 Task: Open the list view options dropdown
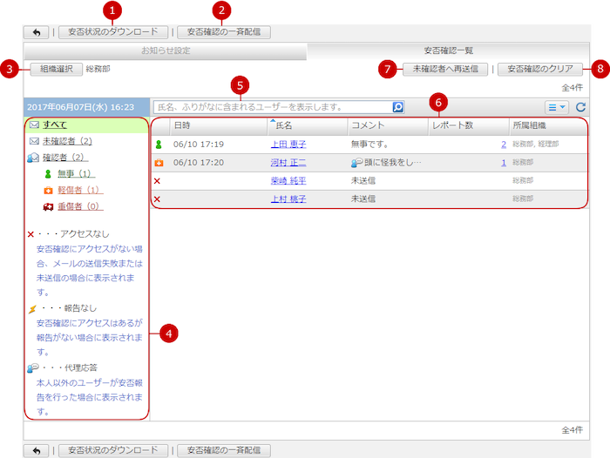tap(556, 107)
